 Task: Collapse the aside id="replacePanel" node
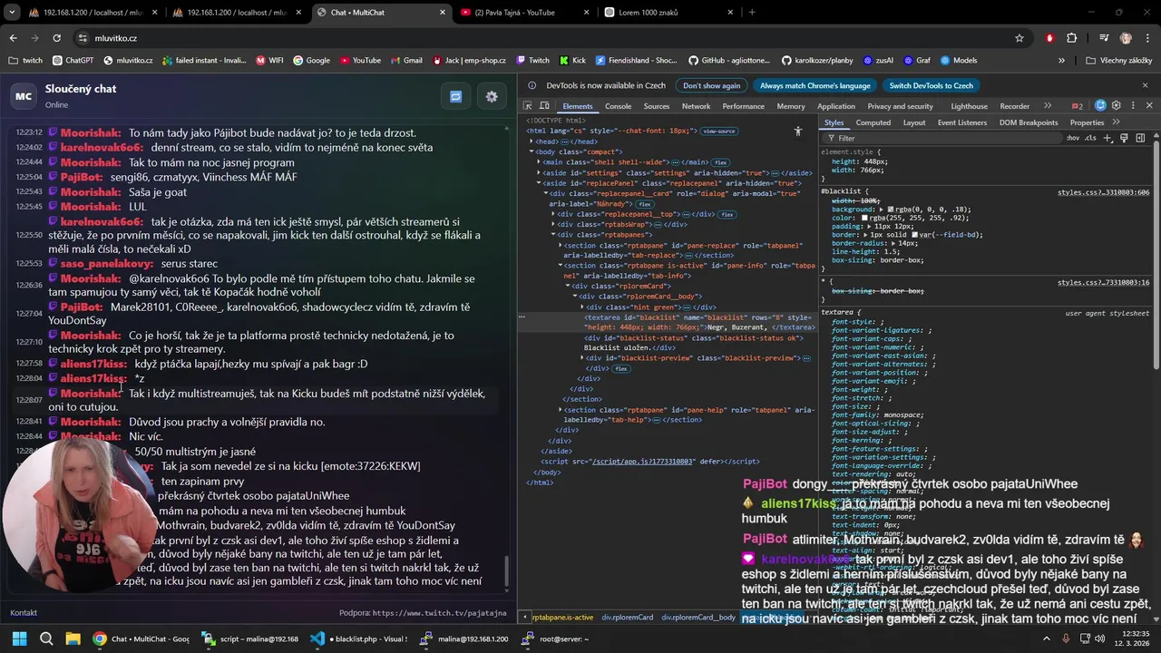click(x=540, y=183)
